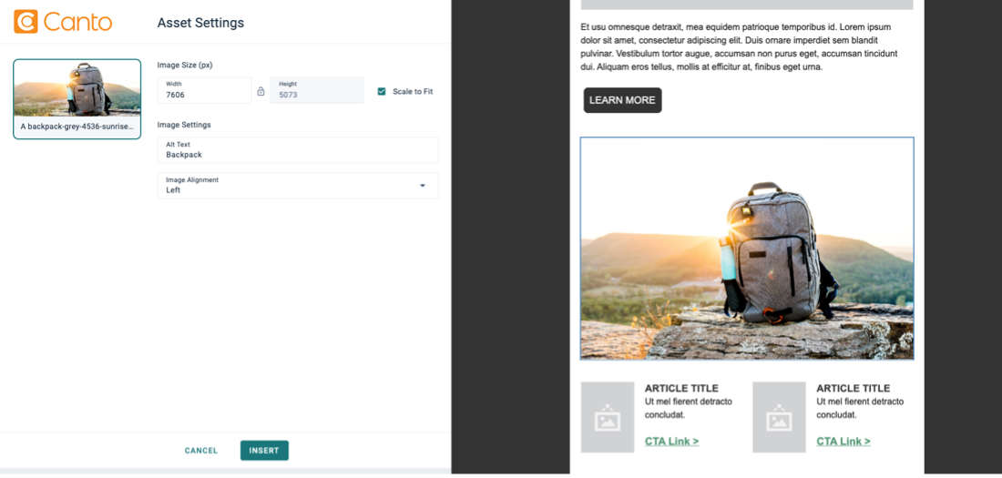Viewport: 1002px width, 478px height.
Task: Click the Height input field
Action: (x=317, y=90)
